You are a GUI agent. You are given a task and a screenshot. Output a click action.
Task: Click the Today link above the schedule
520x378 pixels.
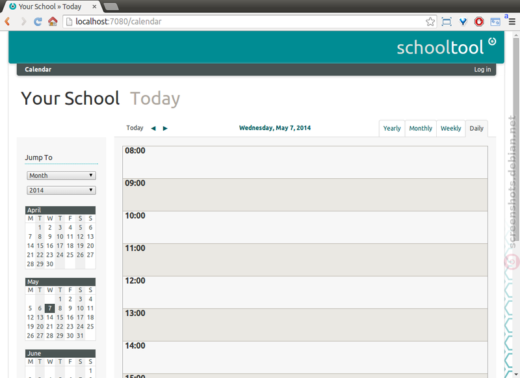click(135, 128)
